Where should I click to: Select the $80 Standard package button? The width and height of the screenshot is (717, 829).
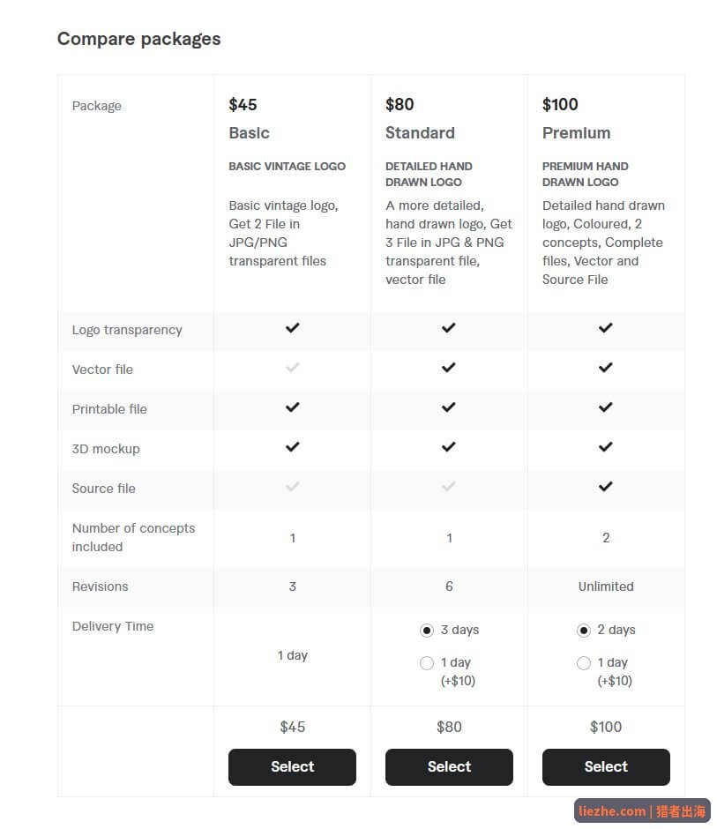[x=449, y=766]
